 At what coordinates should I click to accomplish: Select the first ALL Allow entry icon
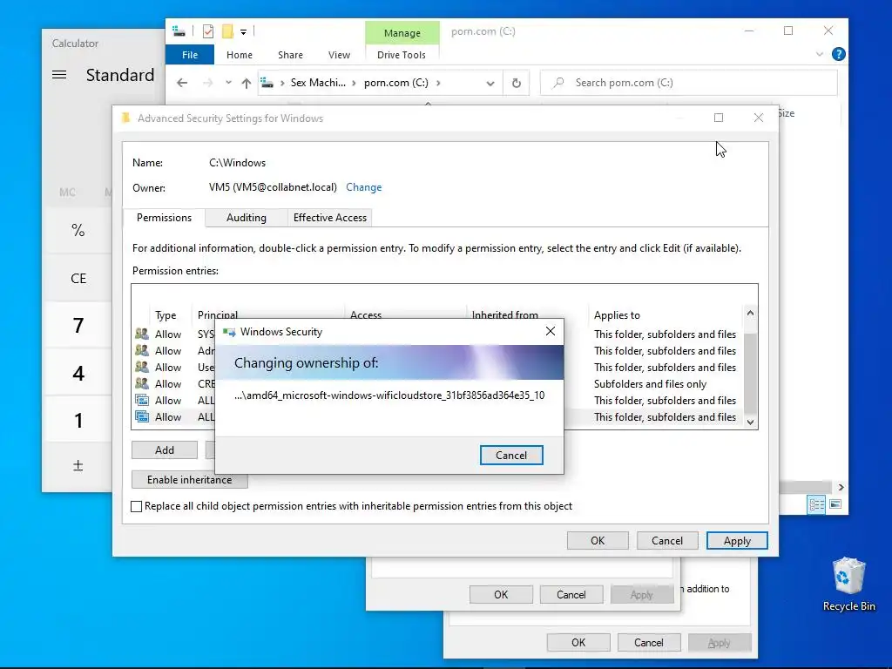click(142, 400)
